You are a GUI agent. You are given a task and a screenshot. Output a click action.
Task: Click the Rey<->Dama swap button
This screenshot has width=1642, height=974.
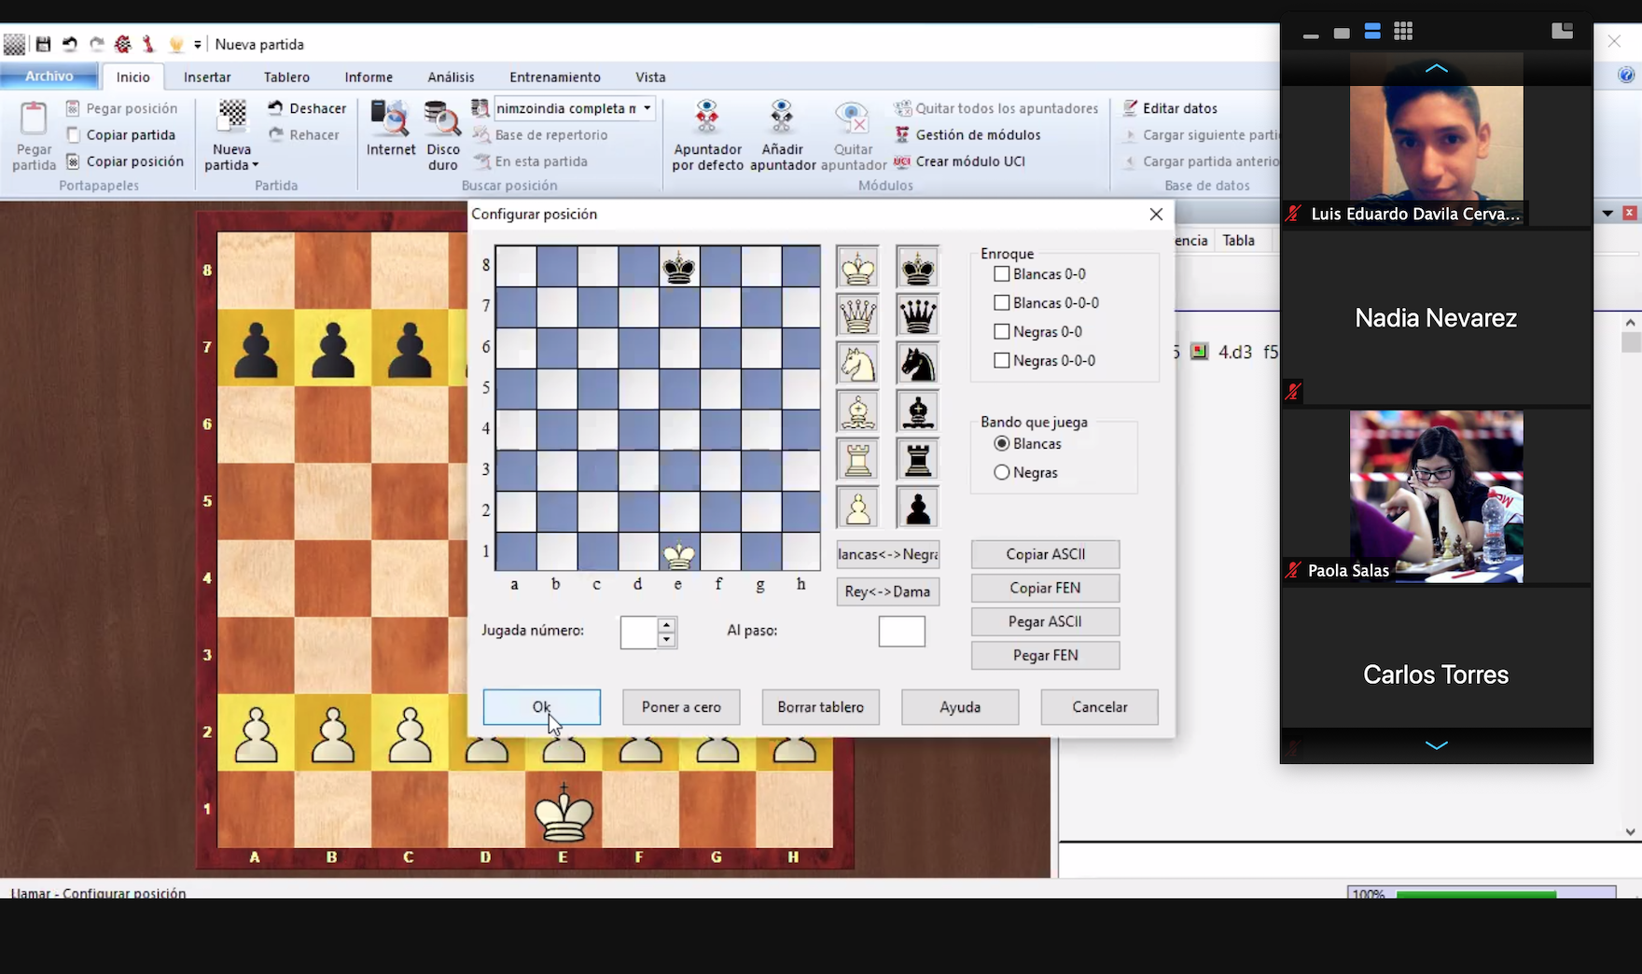point(887,591)
